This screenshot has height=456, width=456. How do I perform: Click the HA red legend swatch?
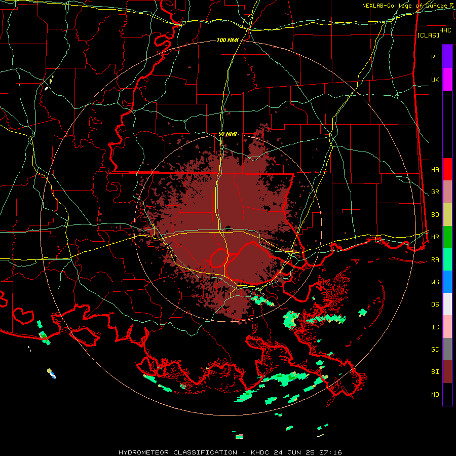coord(447,169)
